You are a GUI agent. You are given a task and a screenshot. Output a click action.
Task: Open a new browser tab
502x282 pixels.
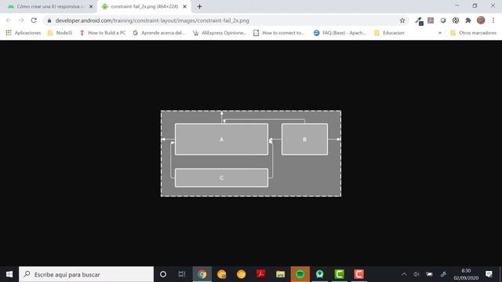pyautogui.click(x=199, y=6)
